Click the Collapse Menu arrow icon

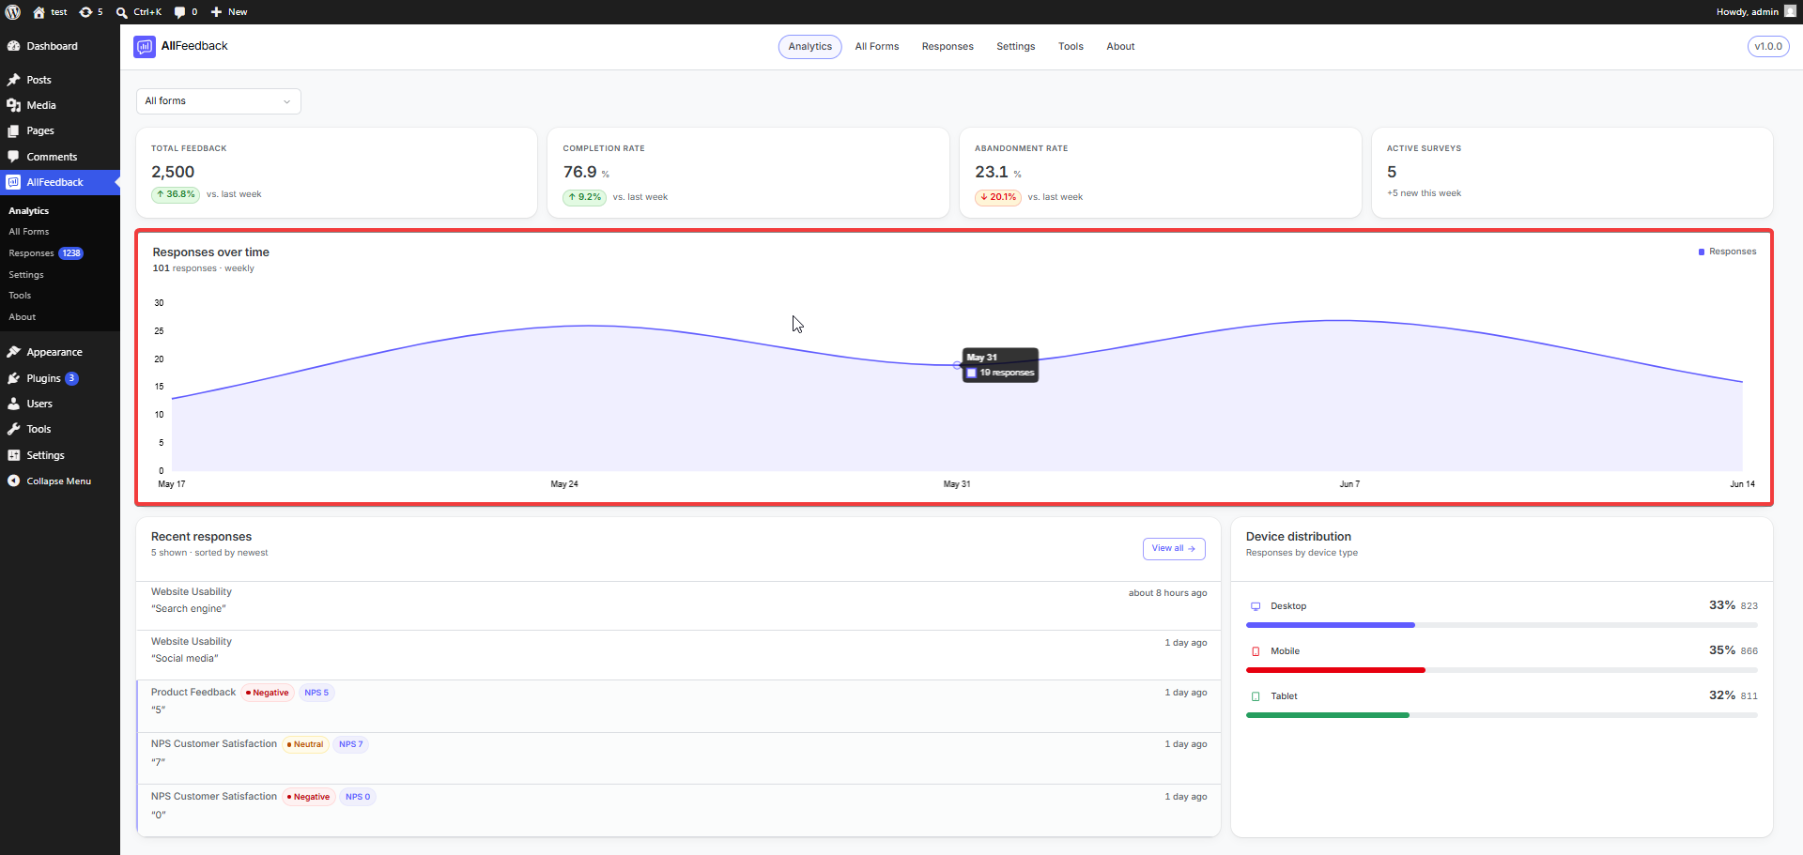point(13,481)
